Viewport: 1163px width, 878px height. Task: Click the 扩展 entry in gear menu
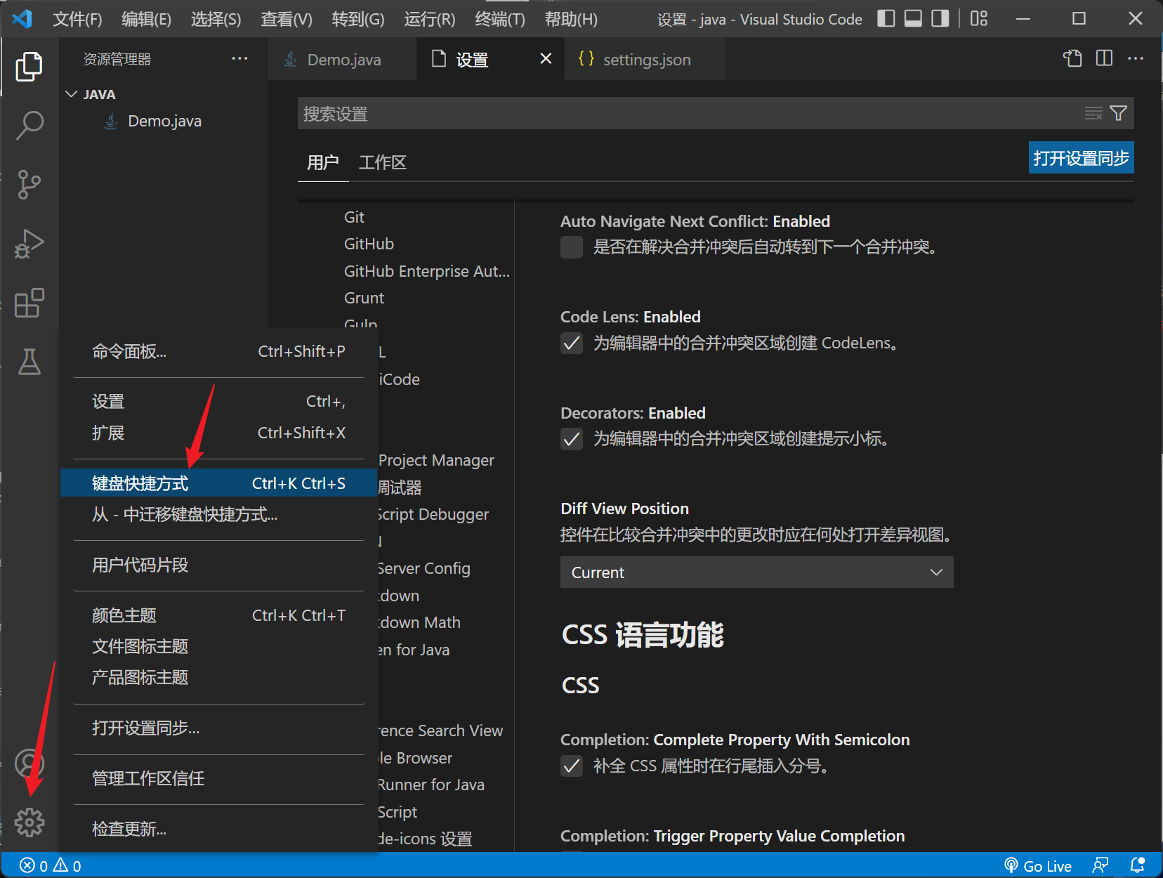218,433
